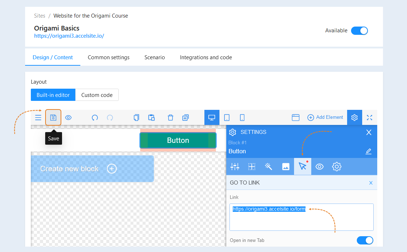The image size is (407, 252).
Task: Open the visibility eye settings tab
Action: coord(320,167)
